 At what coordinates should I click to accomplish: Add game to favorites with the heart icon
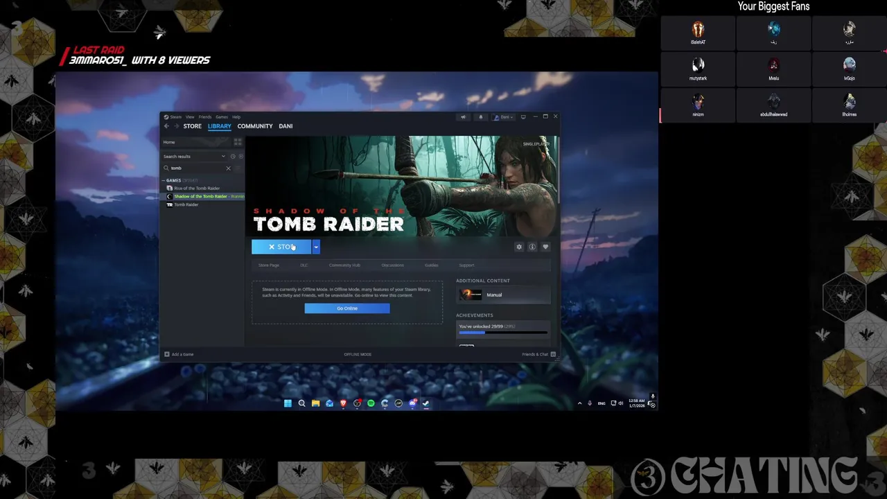545,247
